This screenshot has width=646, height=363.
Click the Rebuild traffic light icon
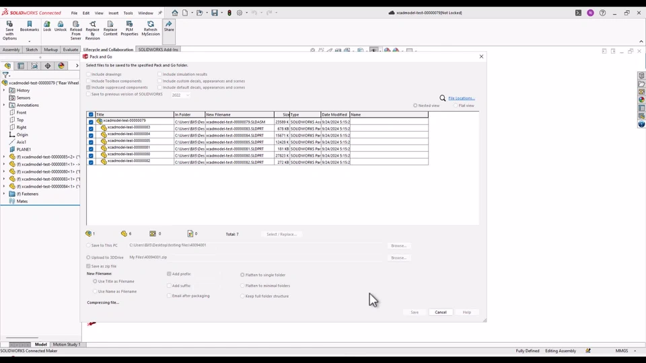(229, 13)
